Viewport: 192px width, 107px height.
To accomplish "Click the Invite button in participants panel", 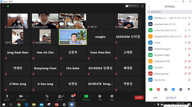I will point(155,98).
